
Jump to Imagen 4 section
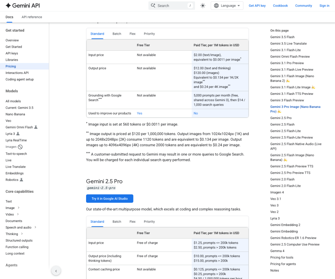pos(277,192)
